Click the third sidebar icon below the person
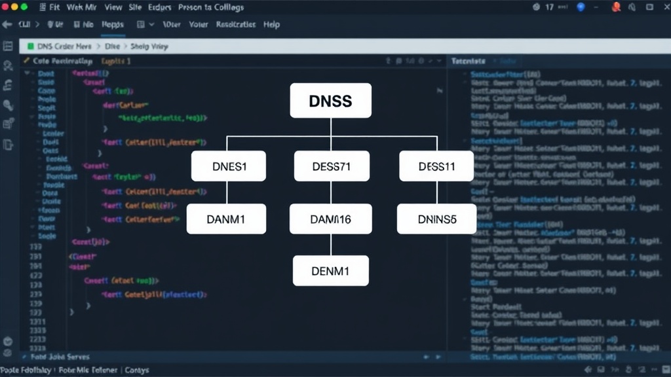 coord(8,85)
